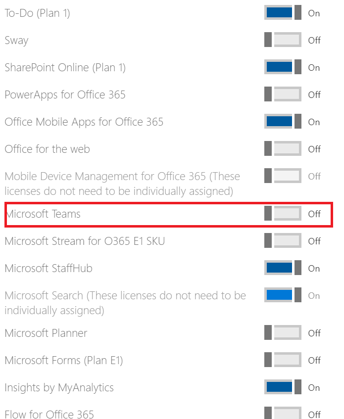Enable Microsoft Forms (Plan E1) toggle
Screen dimensions: 344x419
pyautogui.click(x=283, y=360)
